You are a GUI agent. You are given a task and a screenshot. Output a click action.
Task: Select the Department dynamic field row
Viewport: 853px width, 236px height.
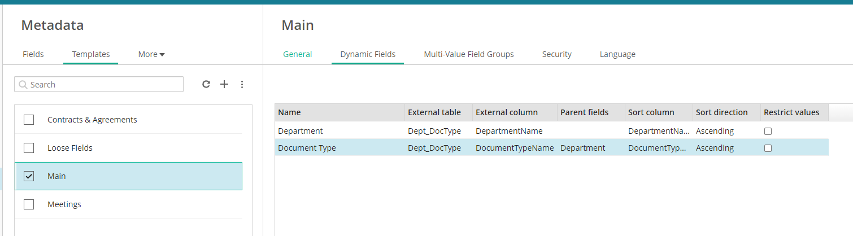[339, 131]
